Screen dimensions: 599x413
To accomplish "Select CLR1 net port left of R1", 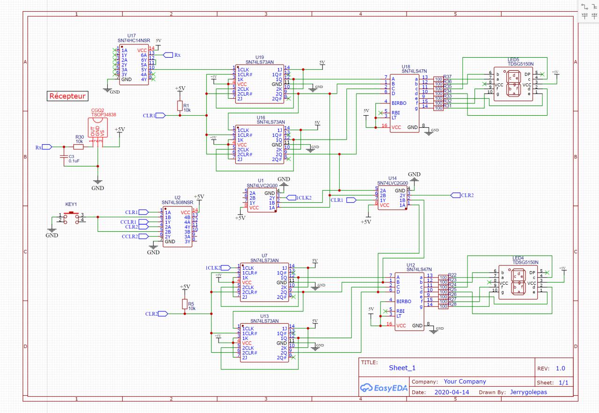I will point(154,115).
